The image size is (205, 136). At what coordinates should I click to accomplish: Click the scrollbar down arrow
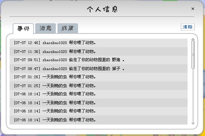193,123
